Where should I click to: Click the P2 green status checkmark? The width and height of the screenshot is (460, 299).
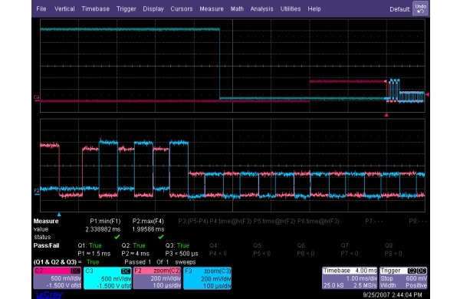click(x=161, y=236)
